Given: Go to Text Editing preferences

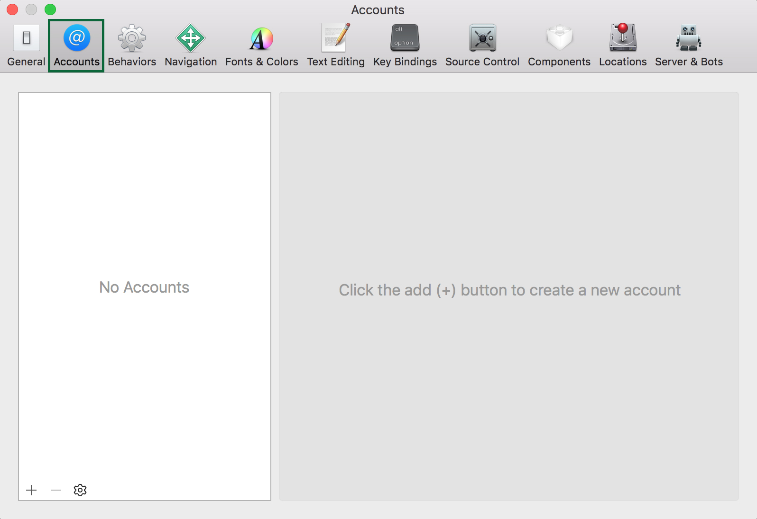Looking at the screenshot, I should 336,46.
